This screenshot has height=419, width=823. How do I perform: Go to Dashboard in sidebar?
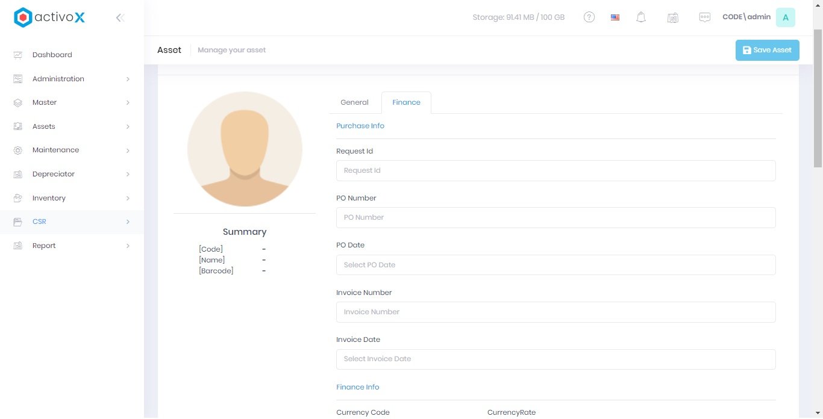[x=52, y=55]
